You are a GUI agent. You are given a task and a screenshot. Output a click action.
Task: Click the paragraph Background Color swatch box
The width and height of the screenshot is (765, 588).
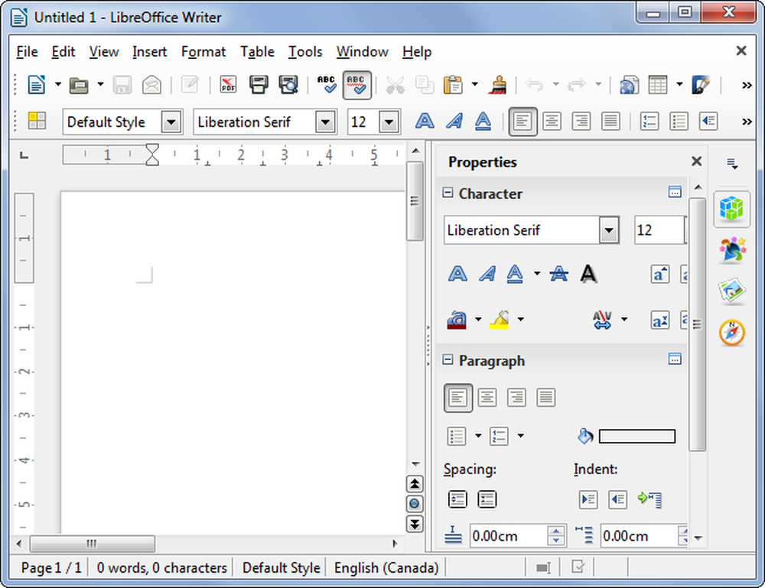pyautogui.click(x=637, y=437)
